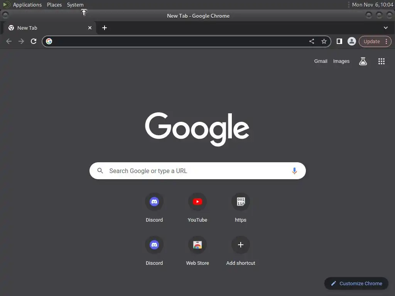Open the System menu
Image resolution: width=395 pixels, height=296 pixels.
tap(75, 5)
